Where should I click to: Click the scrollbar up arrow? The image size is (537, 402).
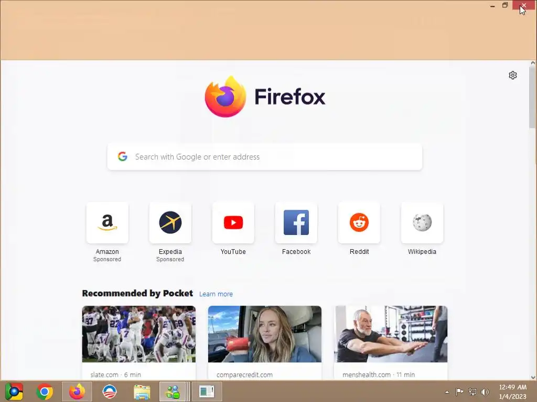[x=533, y=63]
